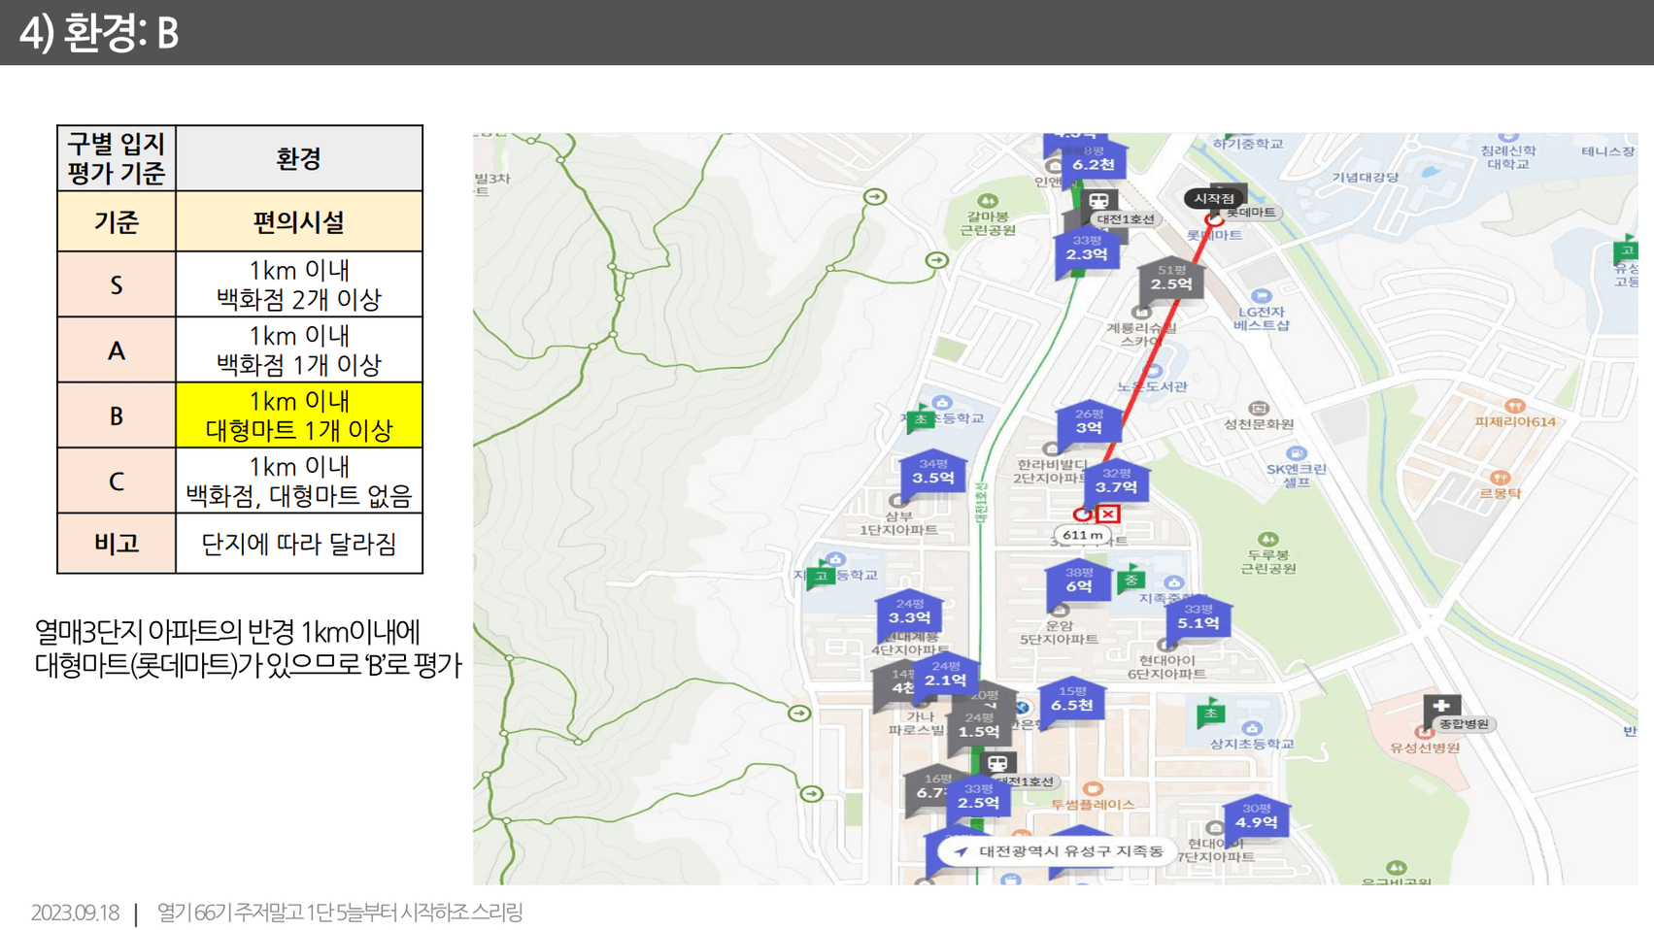This screenshot has height=930, width=1654.
Task: Select the grade S cell in table
Action: 117,284
